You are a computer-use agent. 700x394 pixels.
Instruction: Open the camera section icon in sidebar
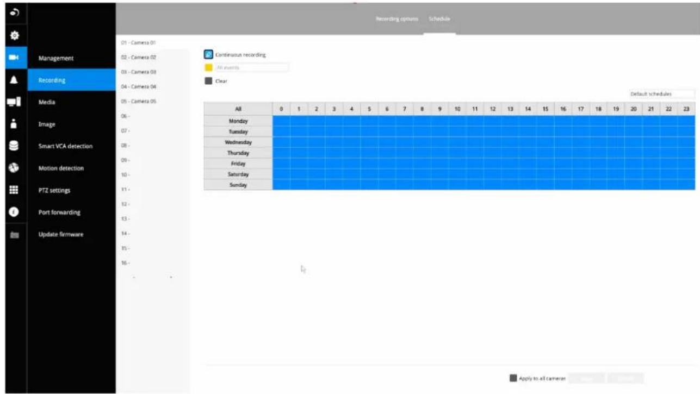(13, 58)
